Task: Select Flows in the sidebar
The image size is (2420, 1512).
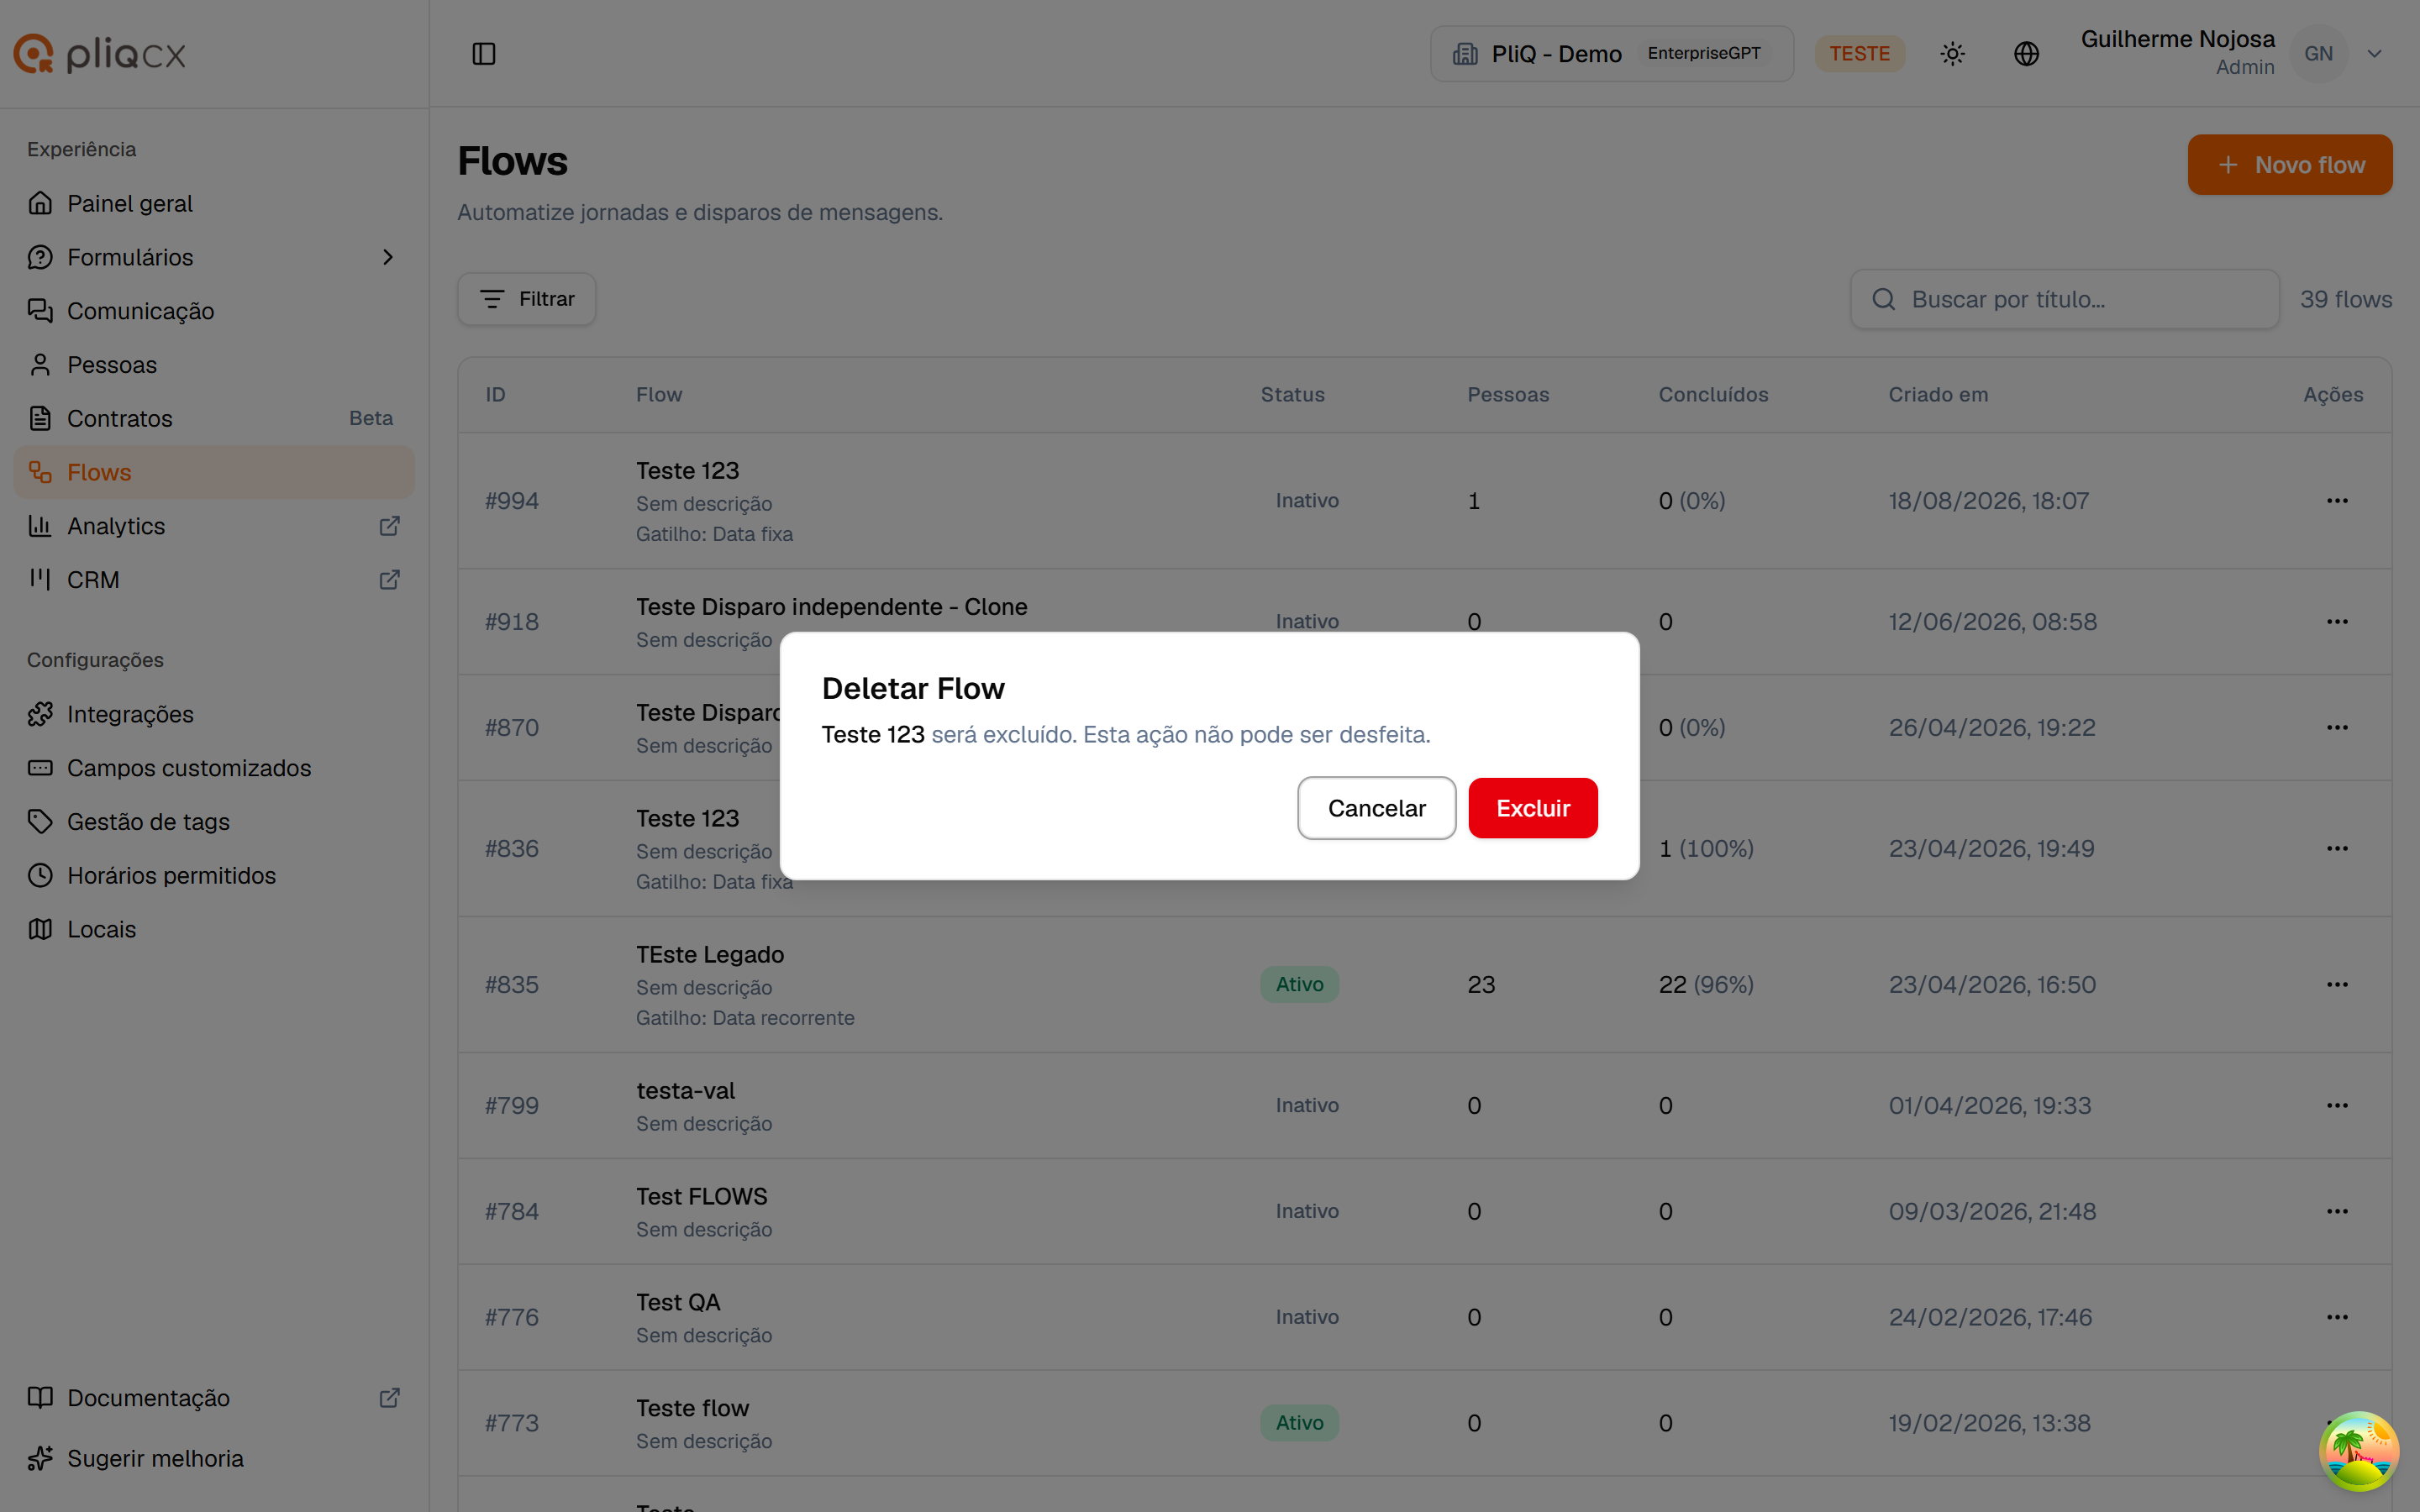Action: pyautogui.click(x=213, y=472)
